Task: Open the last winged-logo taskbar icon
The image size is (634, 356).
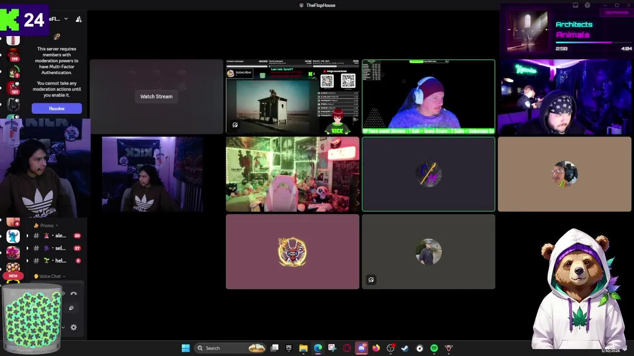Action: pos(449,348)
